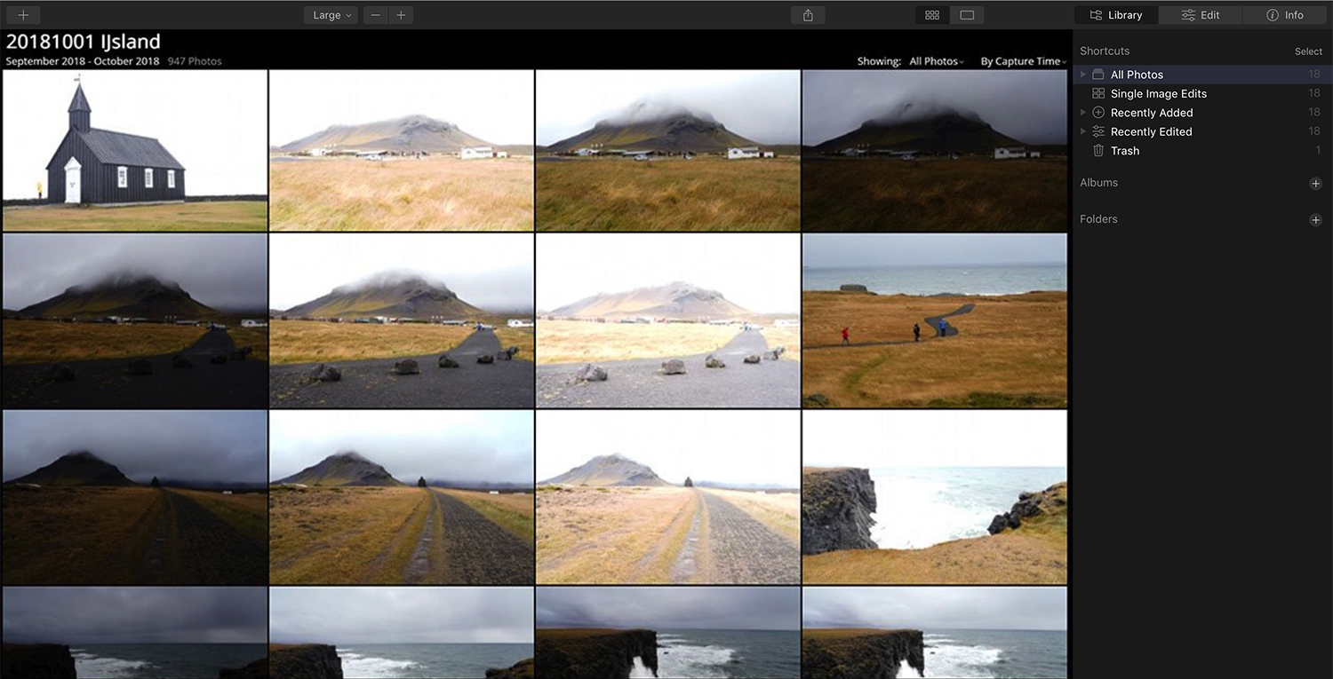This screenshot has width=1333, height=679.
Task: Add a new folder with plus button
Action: pos(1316,220)
